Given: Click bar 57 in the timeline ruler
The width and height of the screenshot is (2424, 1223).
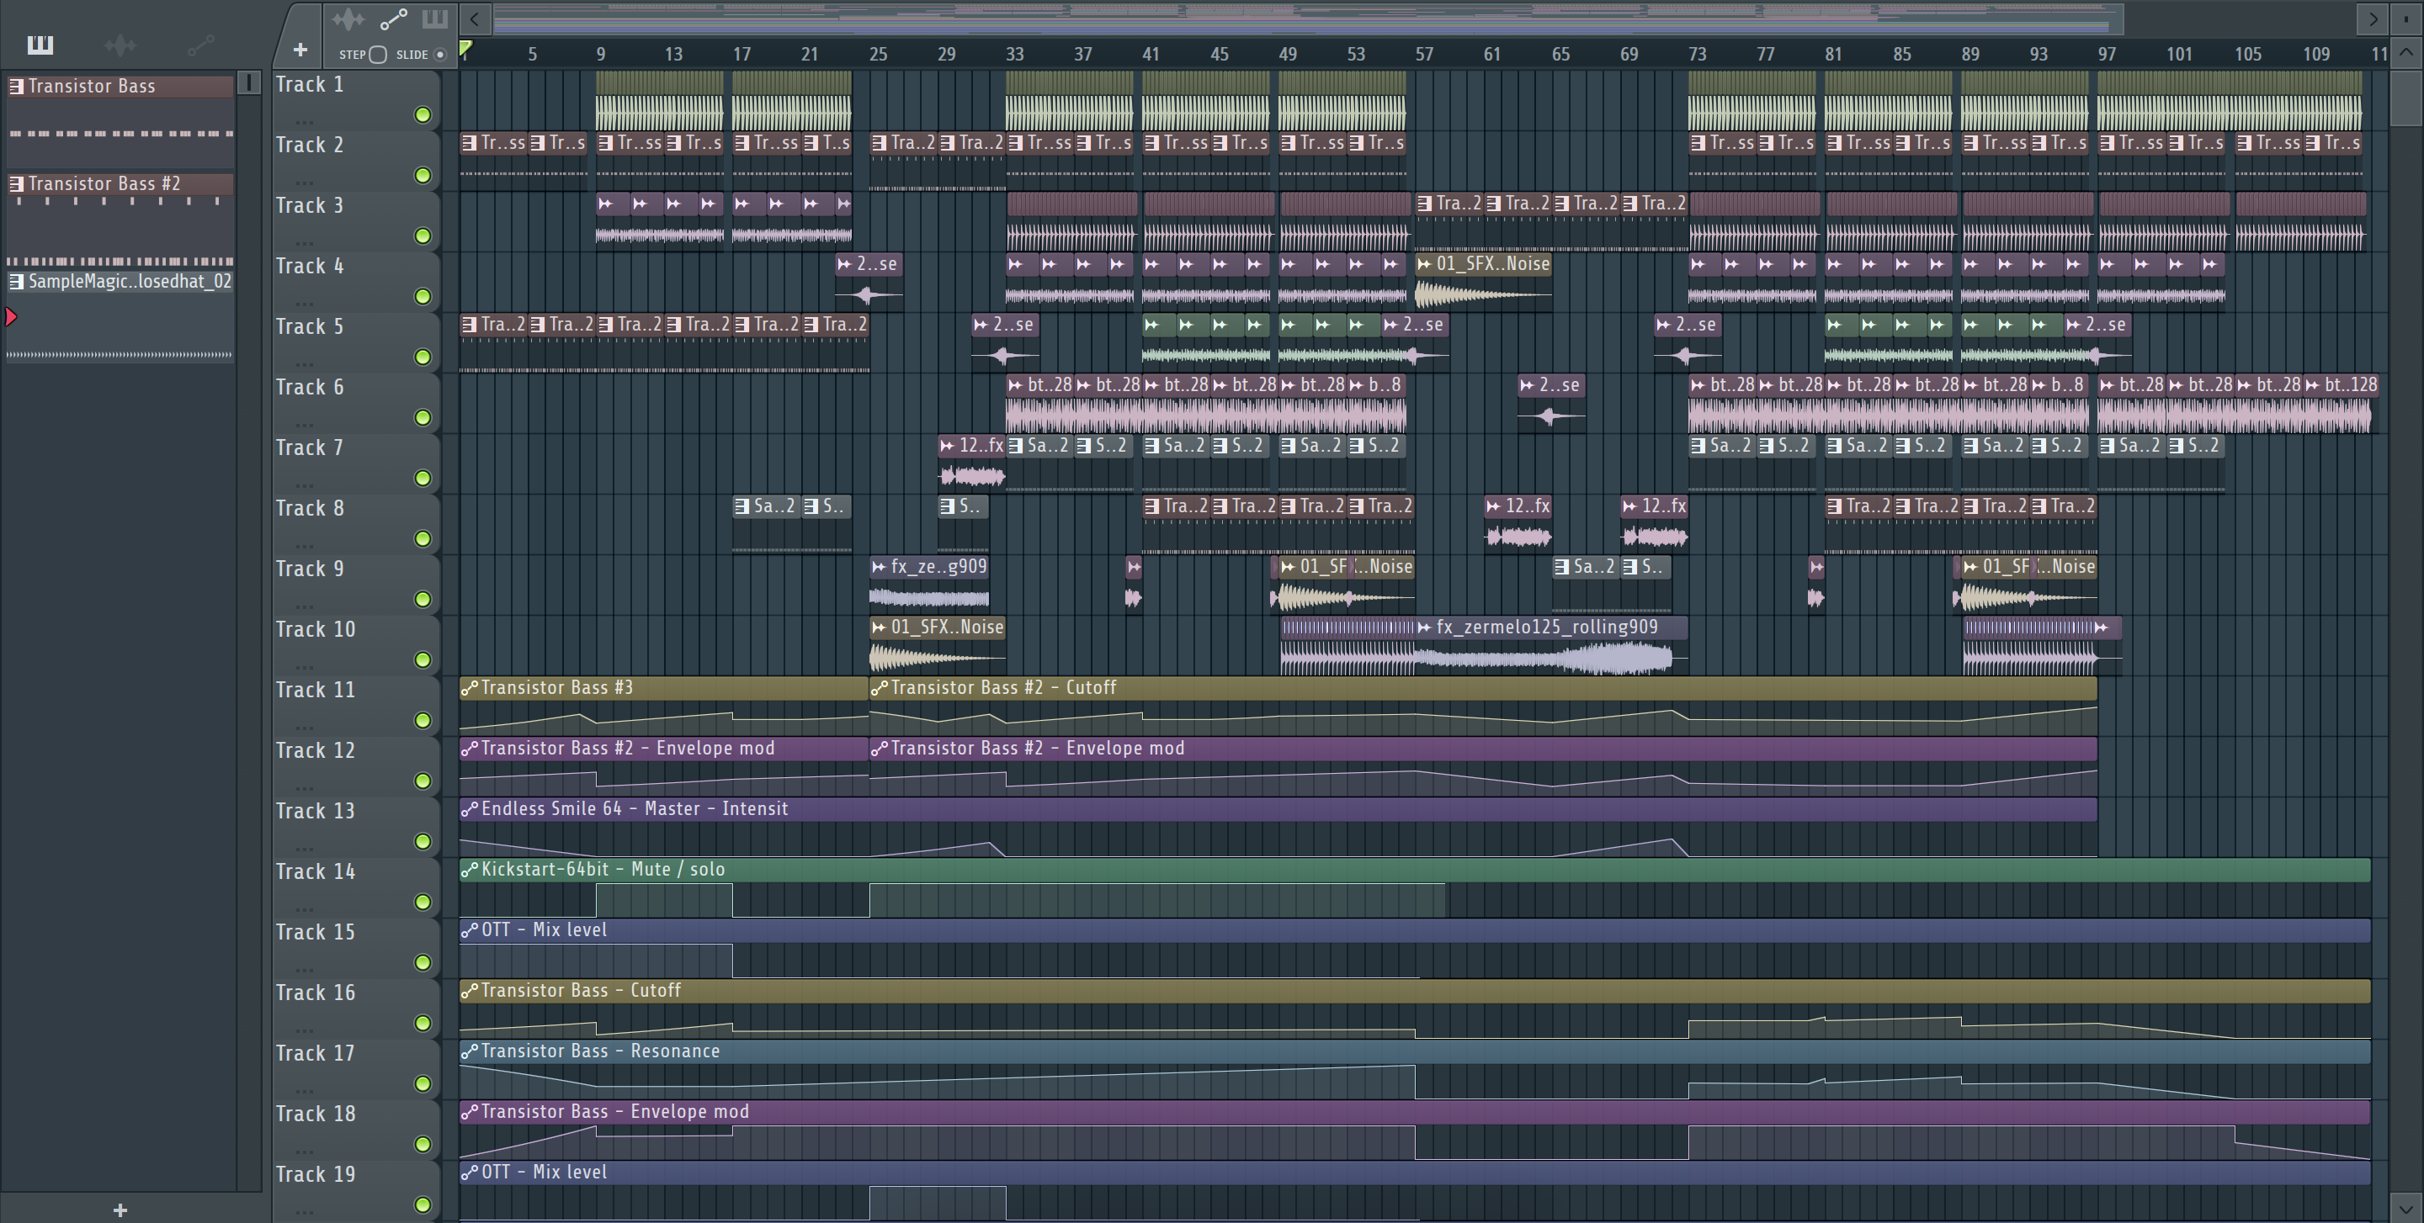Looking at the screenshot, I should click(x=1424, y=55).
